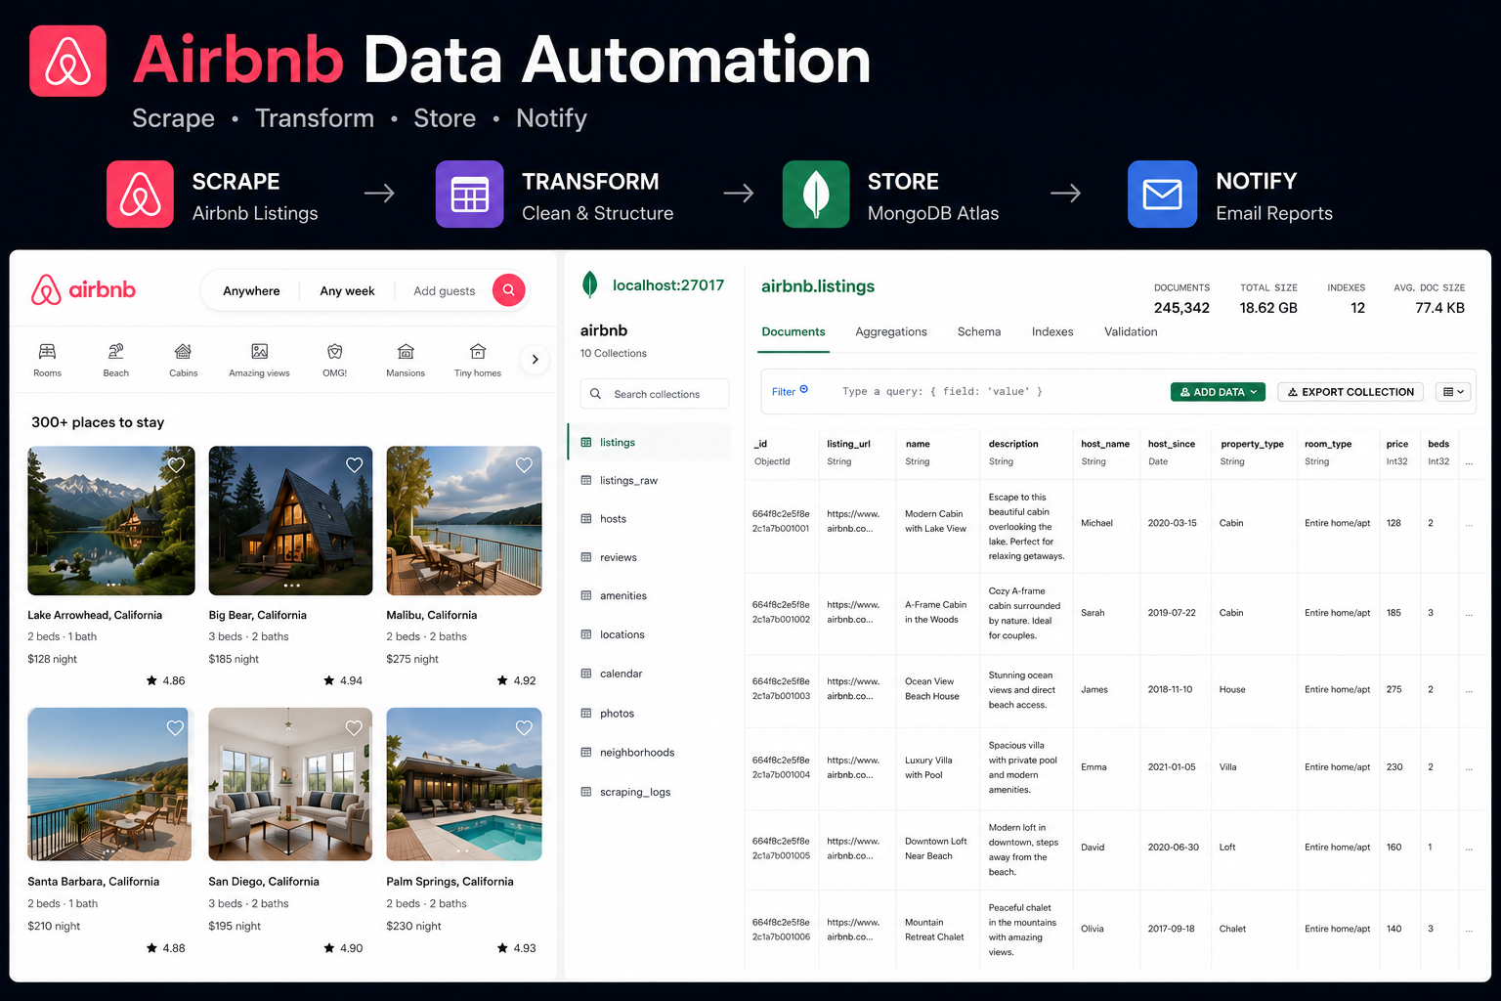Click the Chalet property_type cell
The width and height of the screenshot is (1501, 1001).
click(x=1232, y=929)
